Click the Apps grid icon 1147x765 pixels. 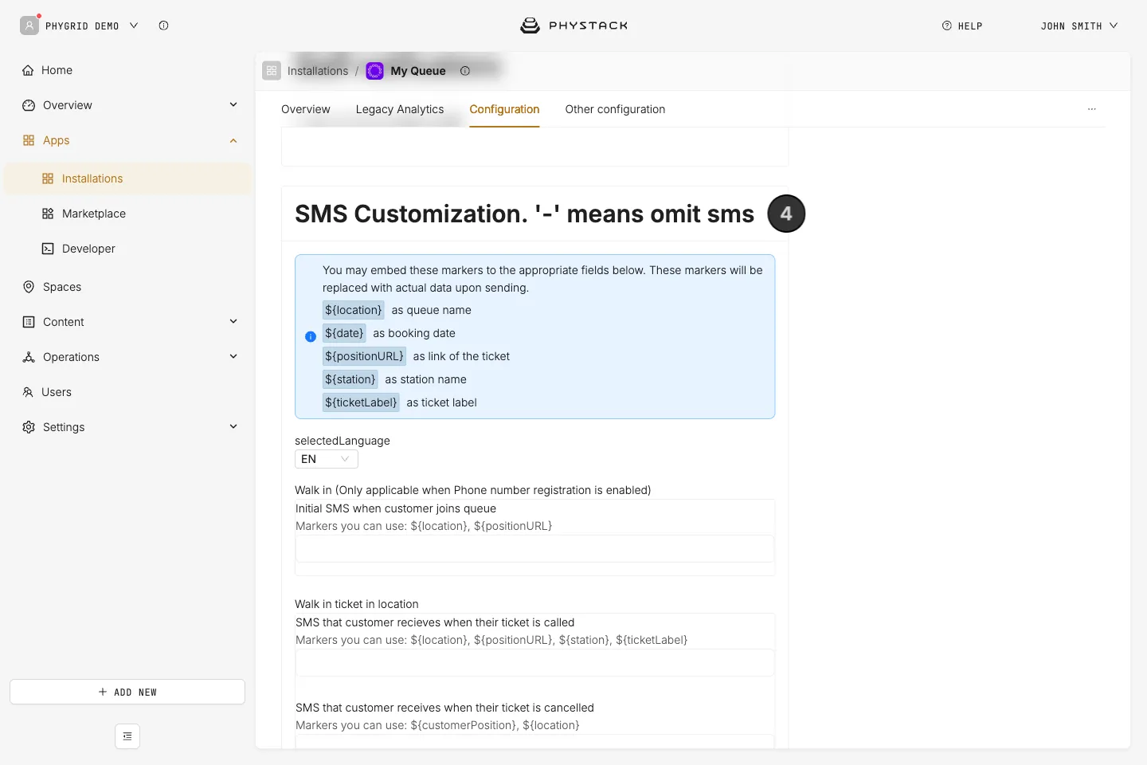click(29, 140)
